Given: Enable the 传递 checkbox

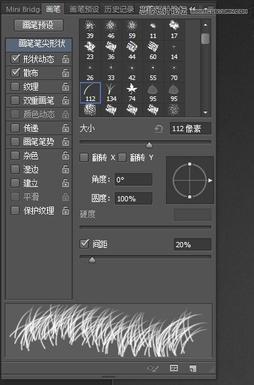Looking at the screenshot, I should [x=15, y=128].
